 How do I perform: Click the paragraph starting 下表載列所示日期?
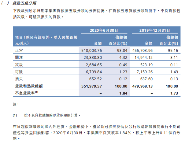click(x=97, y=14)
